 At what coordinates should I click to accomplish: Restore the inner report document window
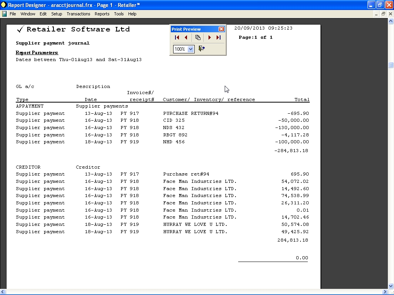(x=383, y=14)
